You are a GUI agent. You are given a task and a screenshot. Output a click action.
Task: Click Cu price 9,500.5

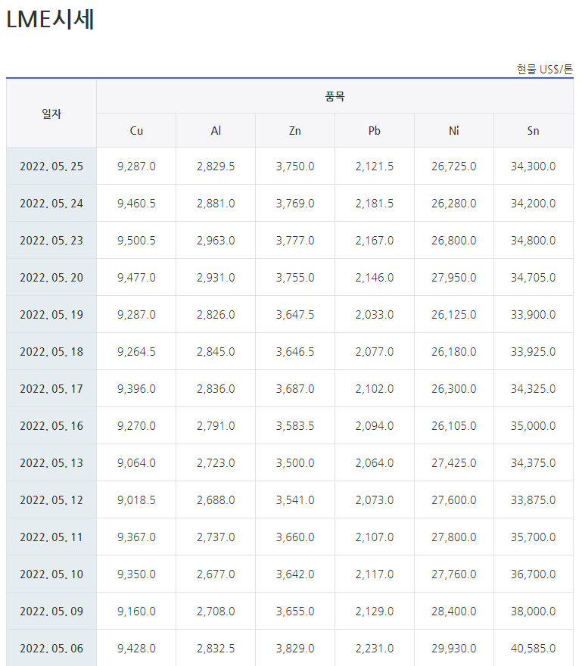136,241
